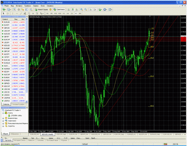187x146 pixels.
Task: Toggle the M30 timeframe button
Action: tap(60, 14)
